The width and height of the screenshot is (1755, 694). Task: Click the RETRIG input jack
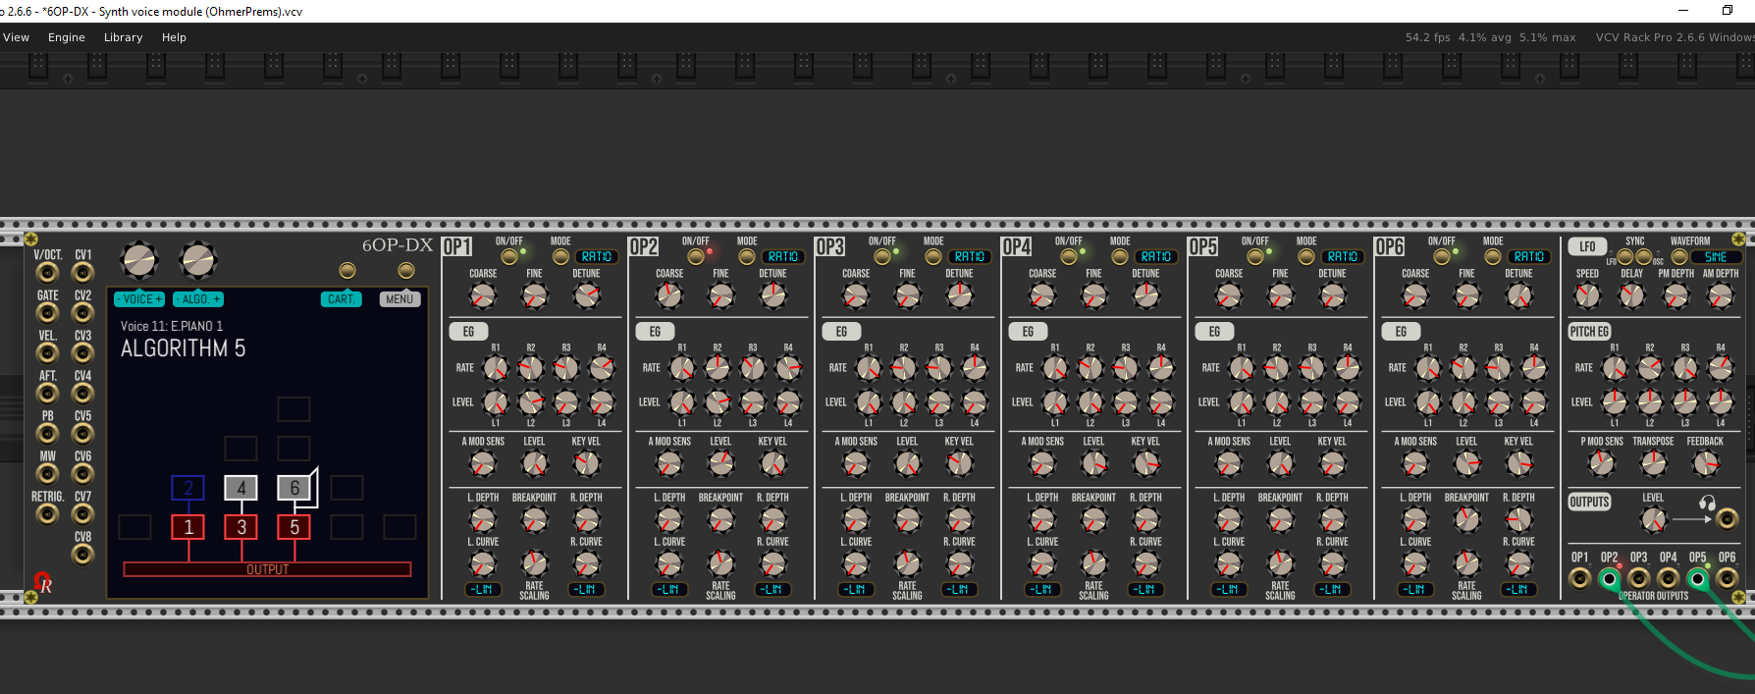[47, 514]
